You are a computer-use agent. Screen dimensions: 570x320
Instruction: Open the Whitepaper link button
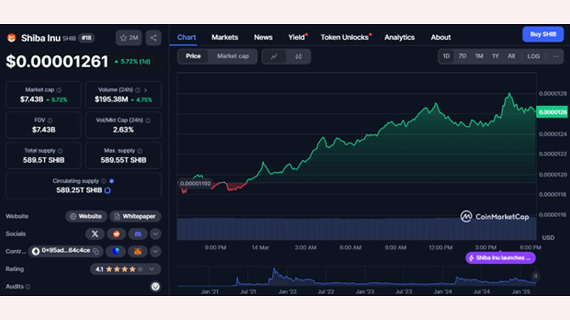[x=135, y=216]
